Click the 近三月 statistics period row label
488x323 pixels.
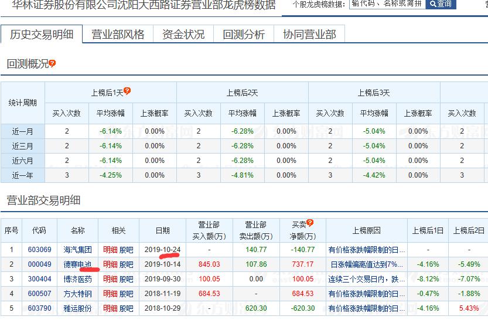tap(22, 146)
